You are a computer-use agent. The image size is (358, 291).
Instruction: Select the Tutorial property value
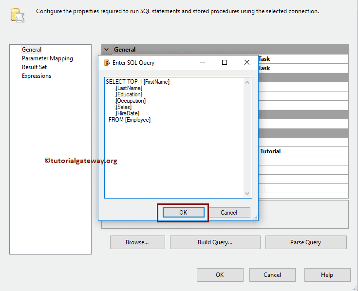point(270,151)
